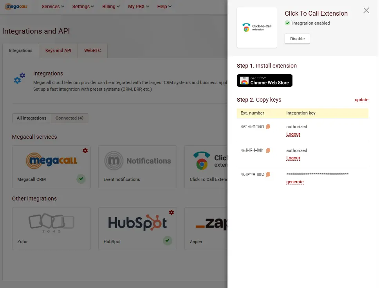Screen dimensions: 379x288
Task: Click HubSpot connected checkmark
Action: click(x=167, y=240)
